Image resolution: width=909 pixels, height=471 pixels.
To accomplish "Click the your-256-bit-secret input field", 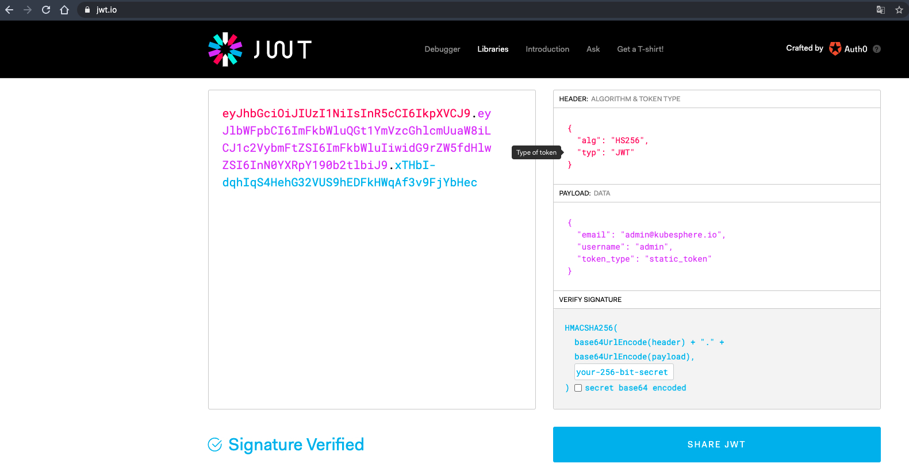I will click(x=624, y=372).
